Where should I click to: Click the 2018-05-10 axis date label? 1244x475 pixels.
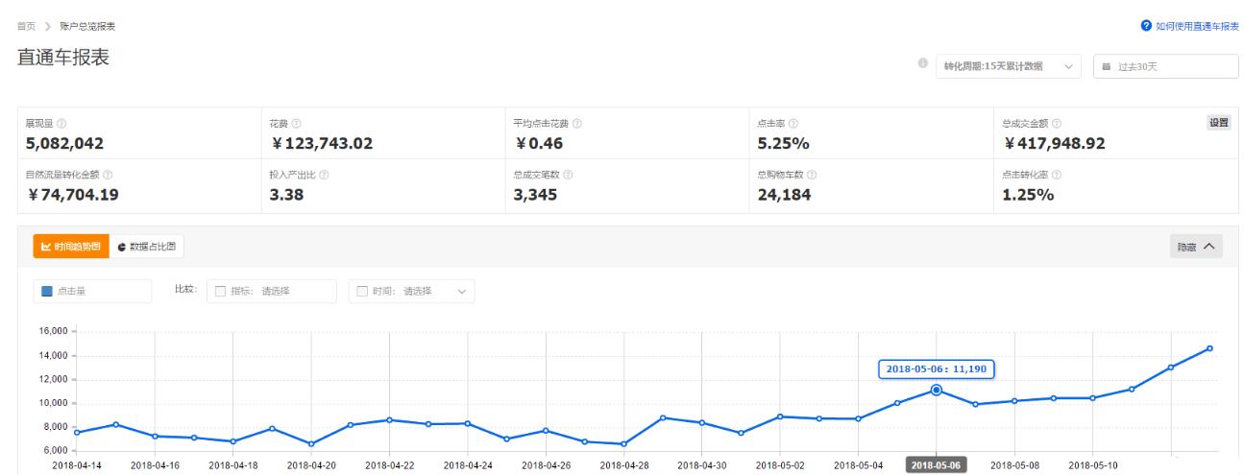point(1093,465)
